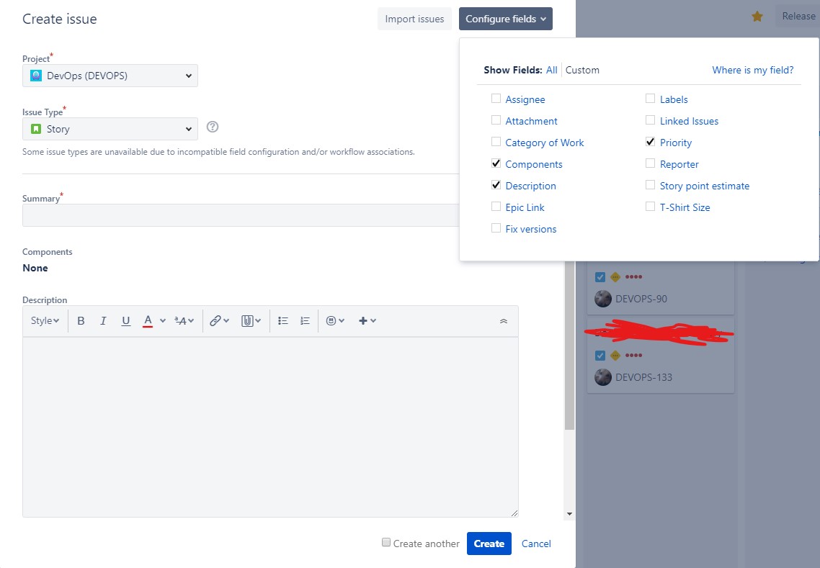Tick the Create another checkbox
This screenshot has width=820, height=568.
coord(386,542)
